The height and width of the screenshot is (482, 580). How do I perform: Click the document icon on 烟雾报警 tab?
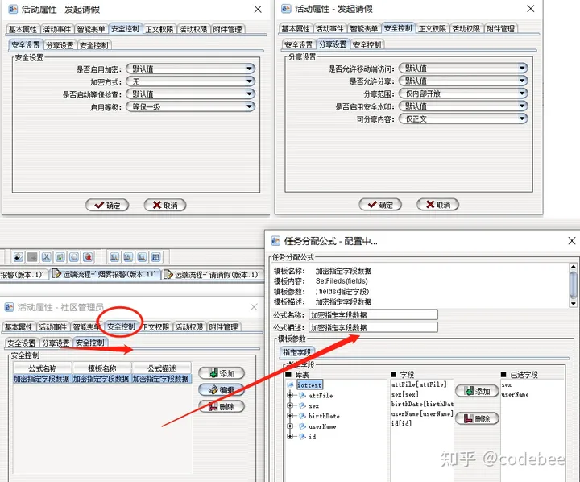click(x=56, y=274)
